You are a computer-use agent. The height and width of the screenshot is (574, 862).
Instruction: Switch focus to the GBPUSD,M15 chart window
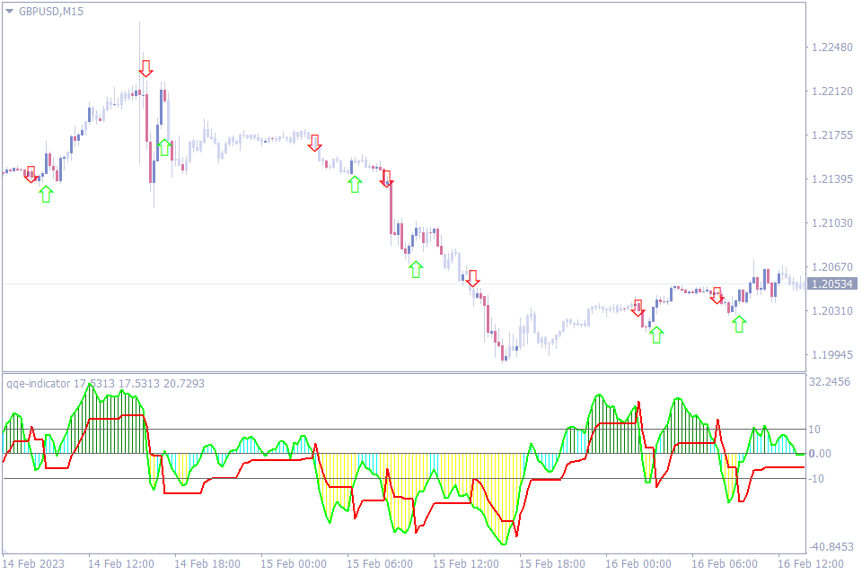coord(404,179)
